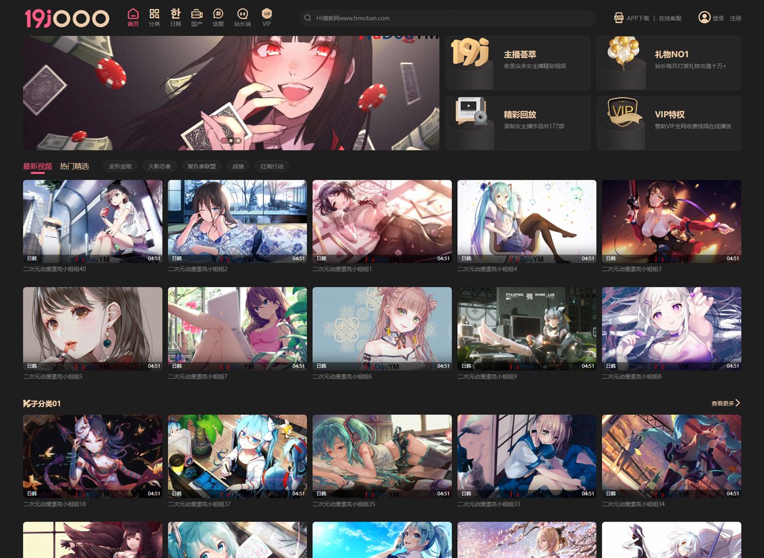
Task: Click the 查看更多 view more link
Action: click(722, 404)
